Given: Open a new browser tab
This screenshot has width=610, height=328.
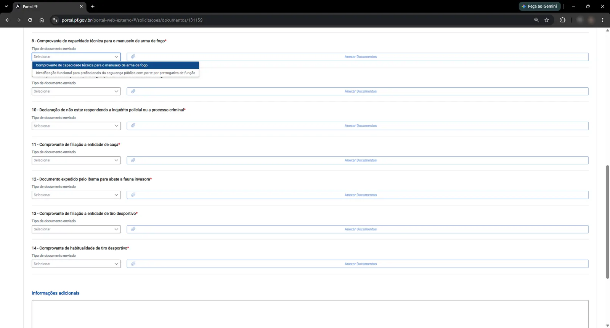Looking at the screenshot, I should 93,6.
